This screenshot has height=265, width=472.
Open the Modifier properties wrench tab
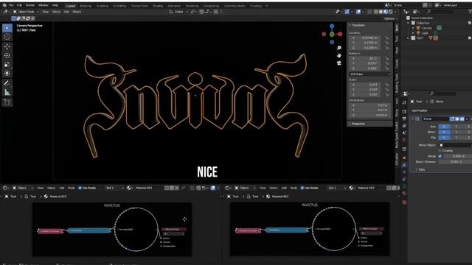(404, 165)
